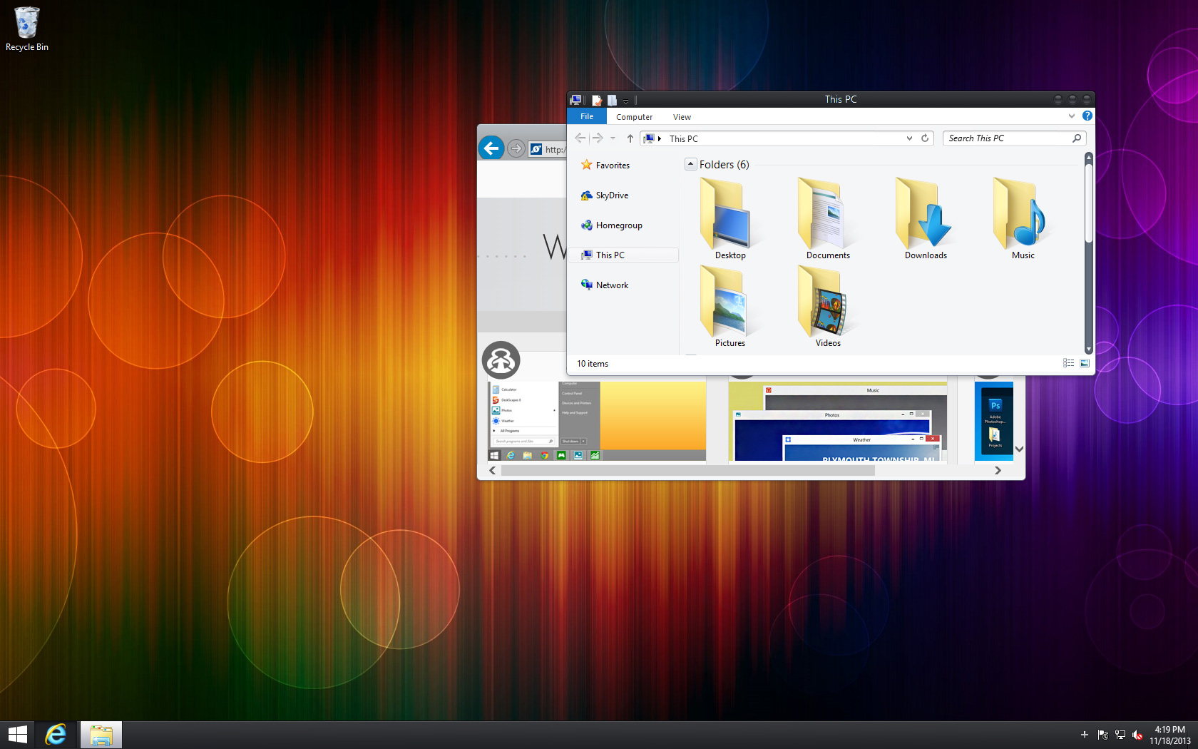The height and width of the screenshot is (749, 1198).
Task: Switch to large icons view in status bar
Action: [x=1084, y=363]
